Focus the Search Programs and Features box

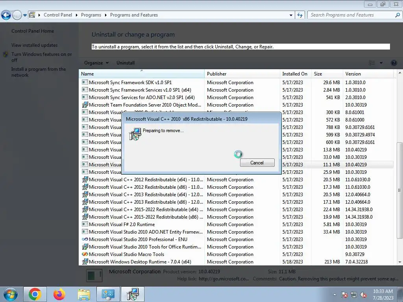(x=351, y=15)
